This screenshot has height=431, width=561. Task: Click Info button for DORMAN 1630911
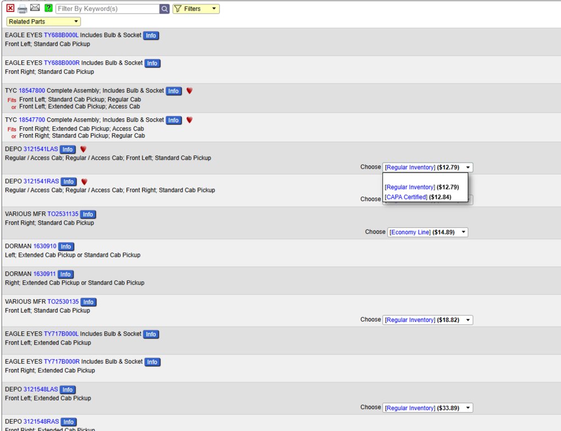coord(65,274)
